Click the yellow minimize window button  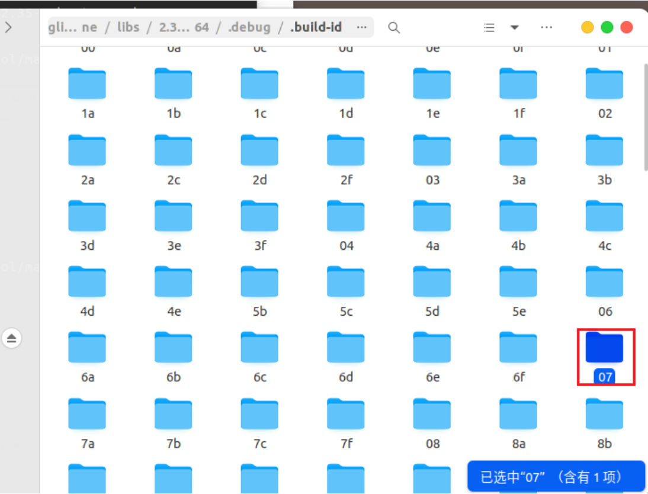588,28
